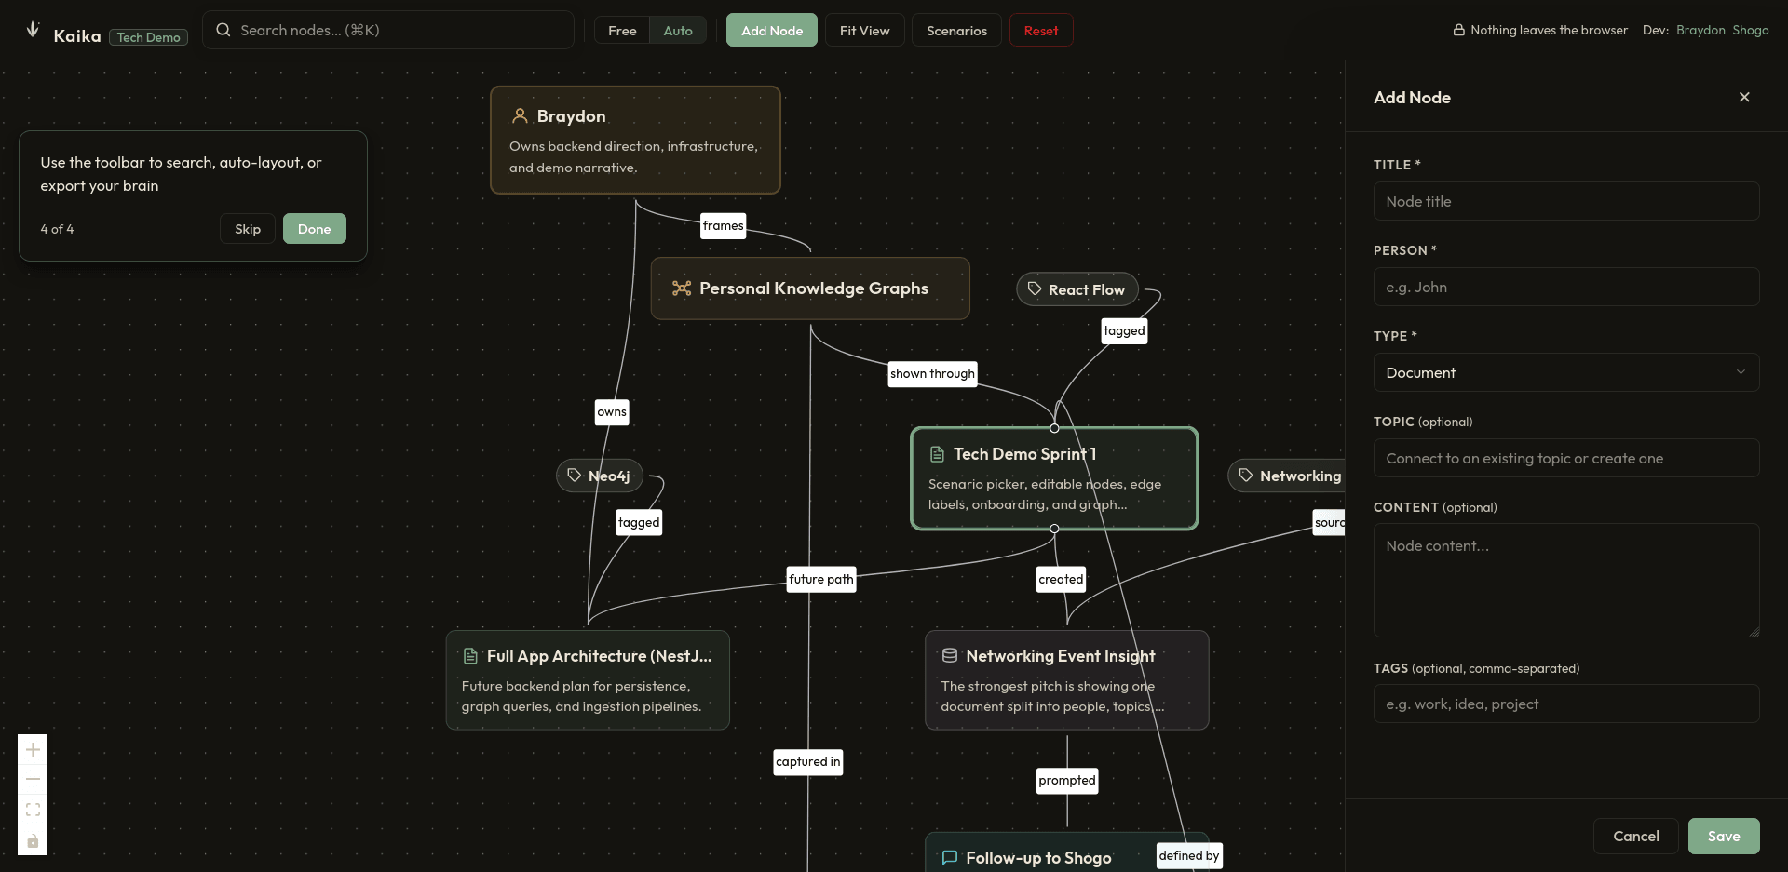Select the Braydon node card

coord(635,140)
